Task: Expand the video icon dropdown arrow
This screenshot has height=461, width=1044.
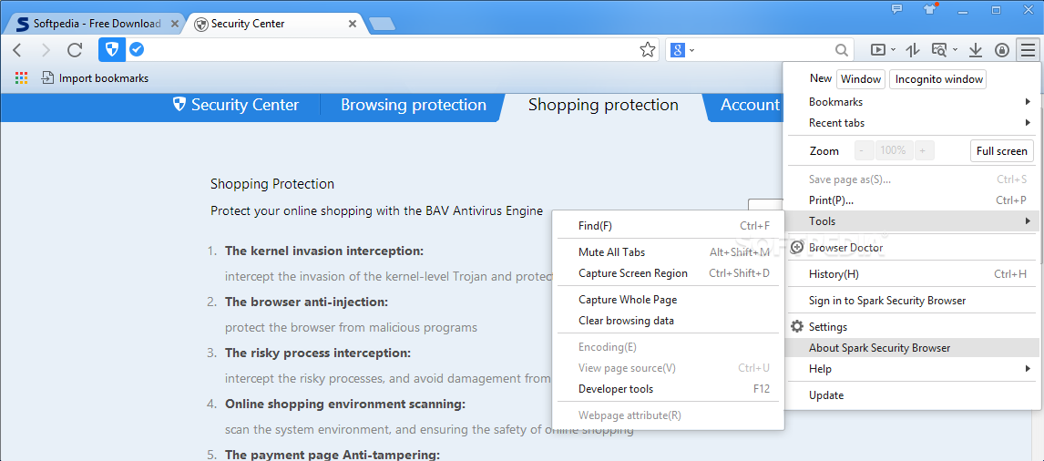Action: (893, 50)
